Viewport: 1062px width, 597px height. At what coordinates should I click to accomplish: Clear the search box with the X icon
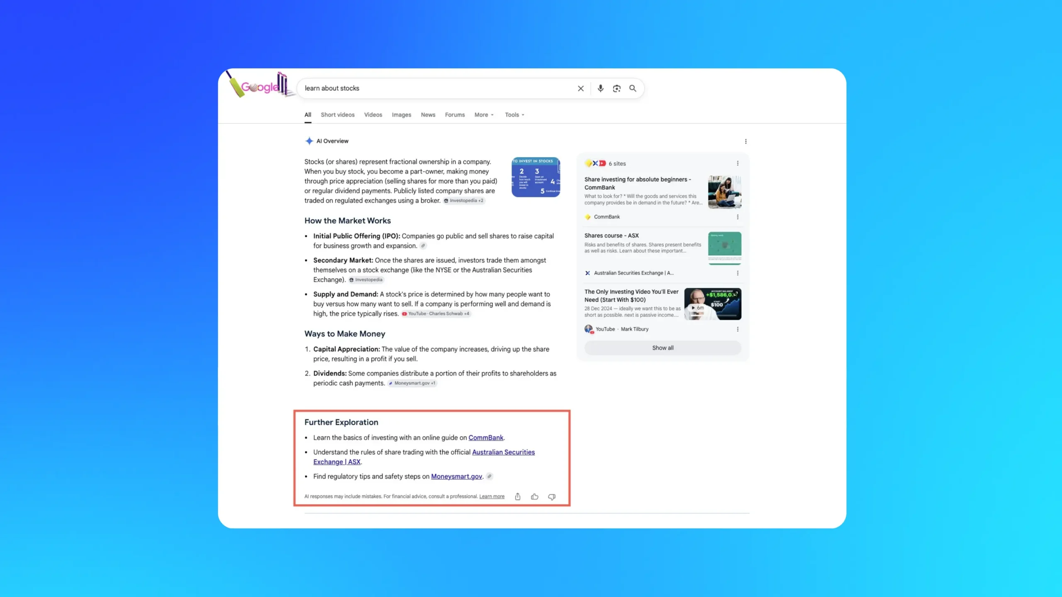581,88
